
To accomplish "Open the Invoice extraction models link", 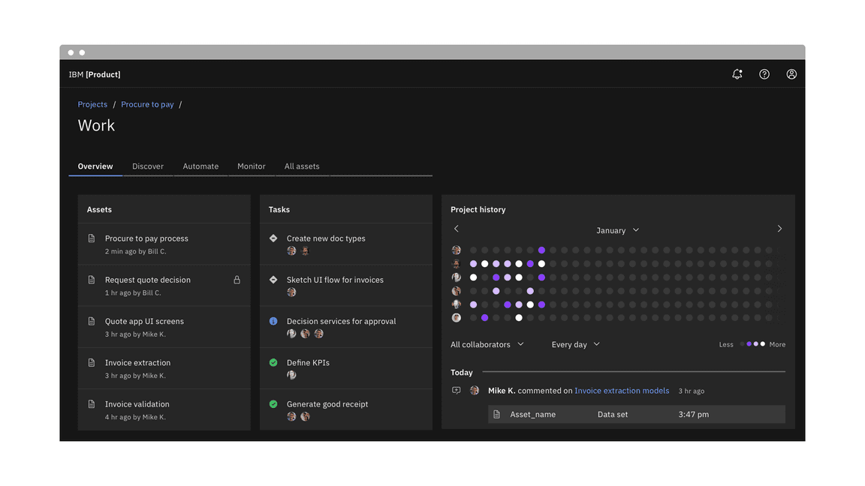I will pos(622,391).
